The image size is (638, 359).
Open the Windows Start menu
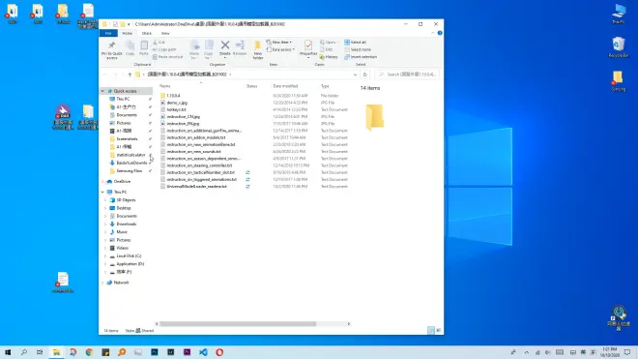(8, 352)
